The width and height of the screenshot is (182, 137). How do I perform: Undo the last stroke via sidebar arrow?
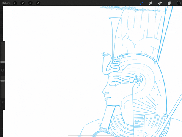(3, 102)
